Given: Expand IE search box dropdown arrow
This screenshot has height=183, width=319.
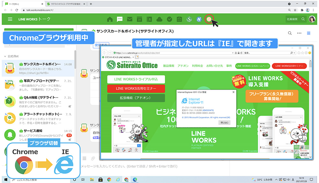Looking at the screenshot, I should (x=294, y=53).
